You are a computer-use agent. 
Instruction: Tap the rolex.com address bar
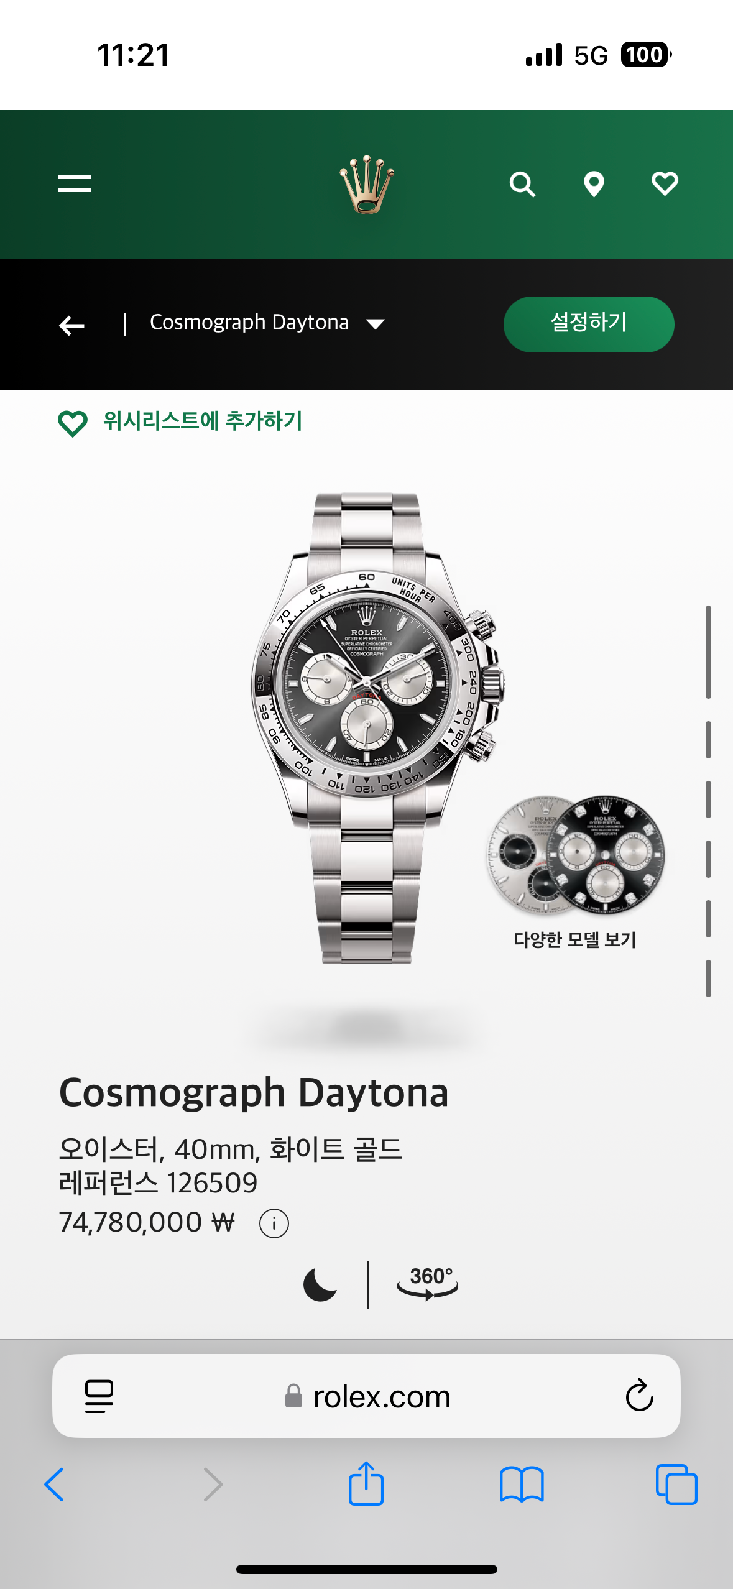pyautogui.click(x=366, y=1396)
